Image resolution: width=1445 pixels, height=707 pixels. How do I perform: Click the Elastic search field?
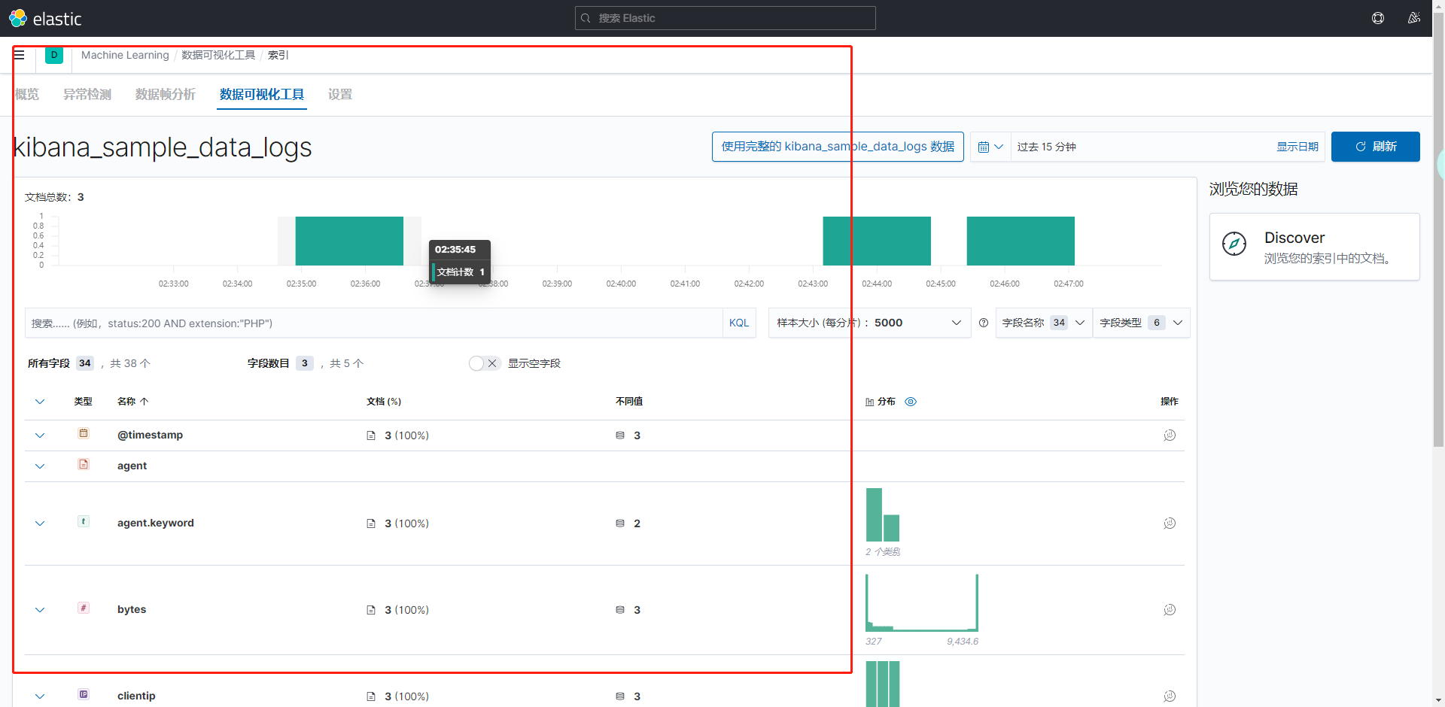pyautogui.click(x=726, y=18)
